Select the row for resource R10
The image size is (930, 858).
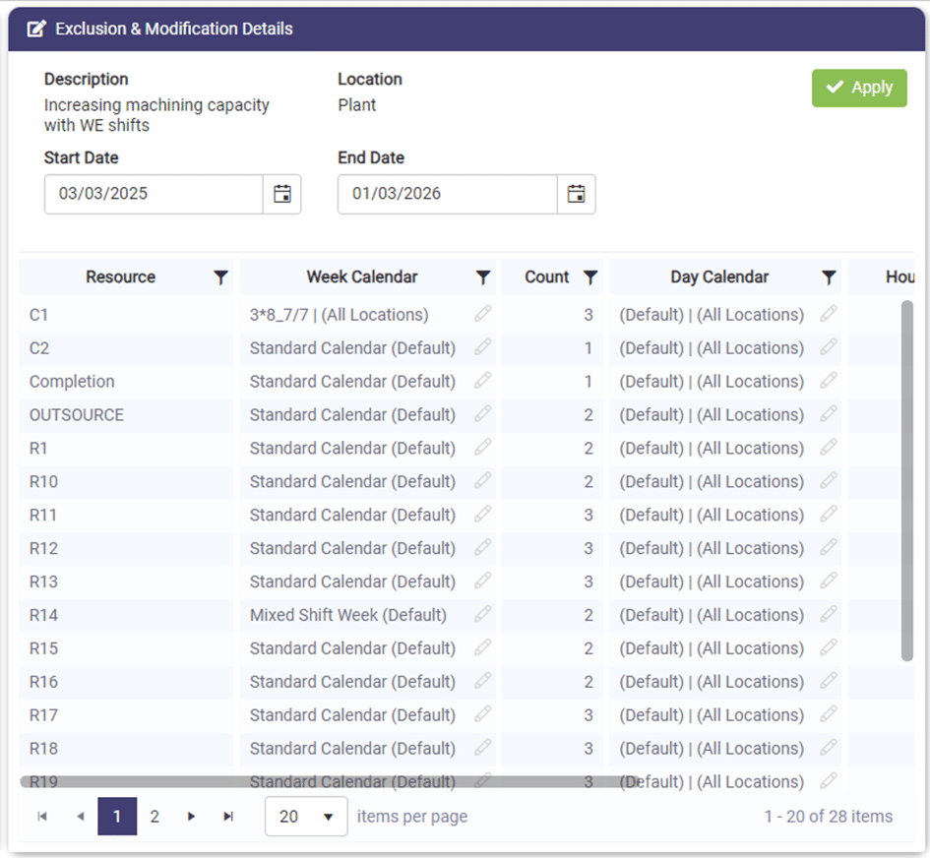coord(118,481)
